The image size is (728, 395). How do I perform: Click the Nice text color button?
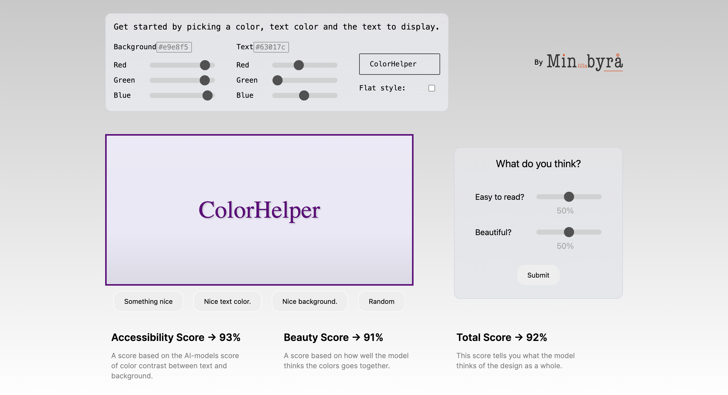point(227,301)
